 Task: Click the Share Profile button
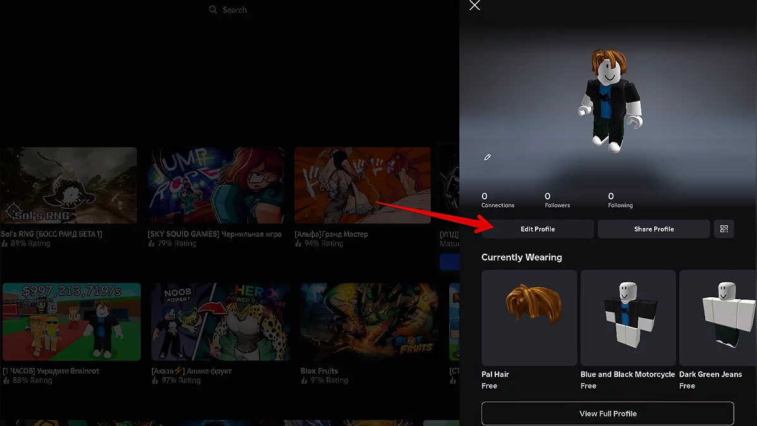(654, 229)
